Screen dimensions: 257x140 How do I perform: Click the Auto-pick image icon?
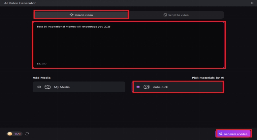[146, 87]
